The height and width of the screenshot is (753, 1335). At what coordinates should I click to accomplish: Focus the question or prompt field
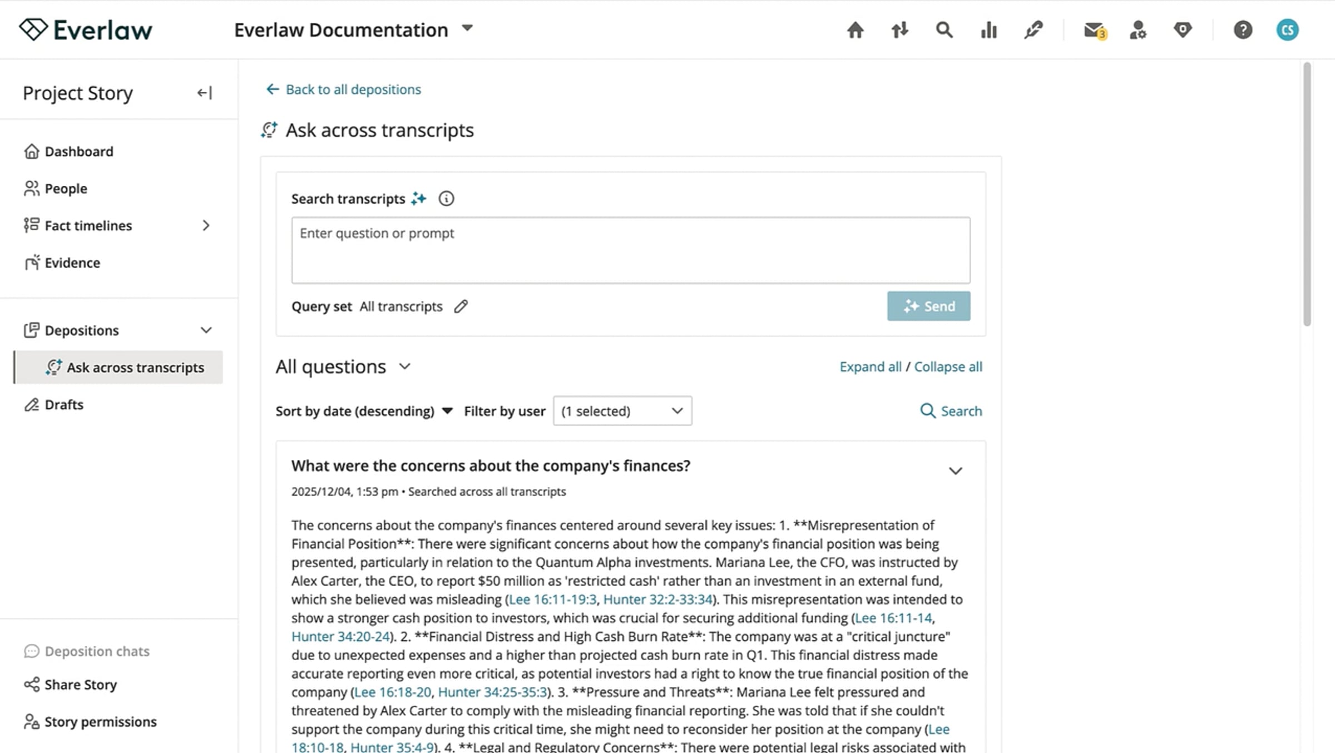[630, 250]
